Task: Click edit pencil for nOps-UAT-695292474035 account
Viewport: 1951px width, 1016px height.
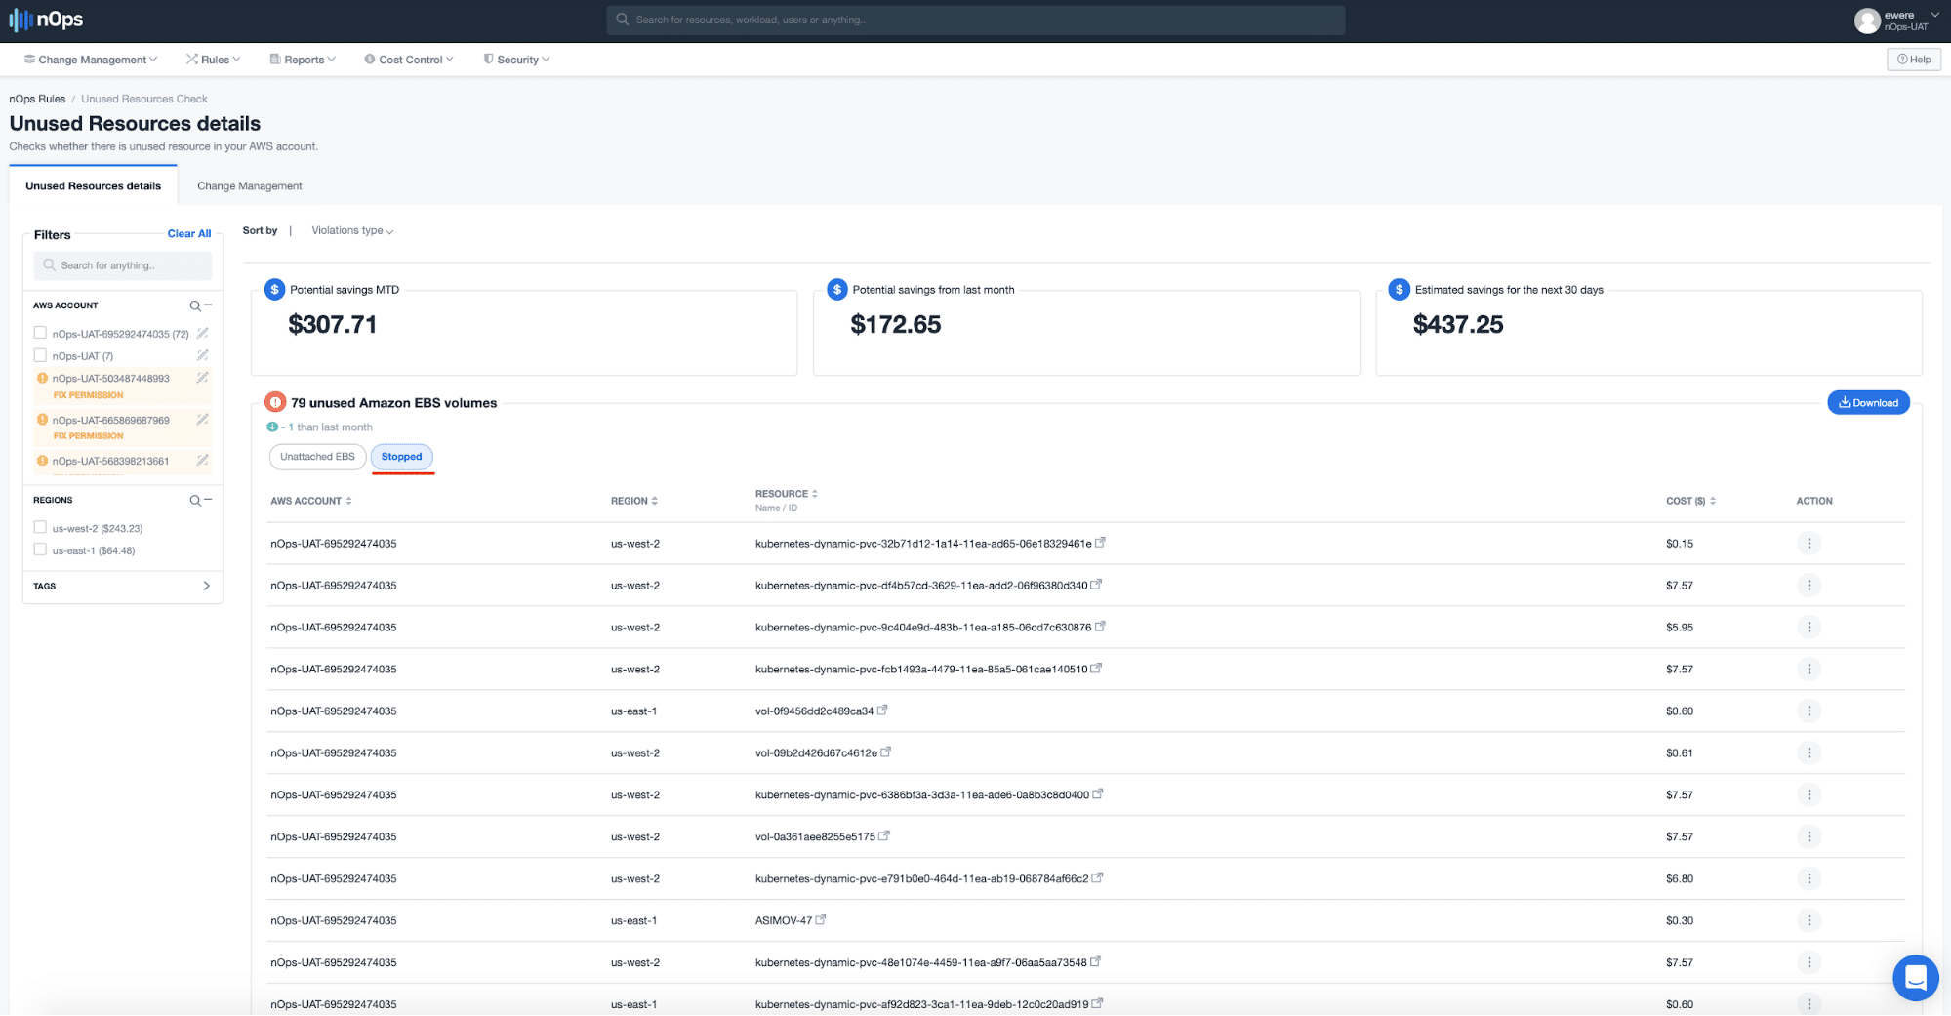Action: pyautogui.click(x=203, y=334)
